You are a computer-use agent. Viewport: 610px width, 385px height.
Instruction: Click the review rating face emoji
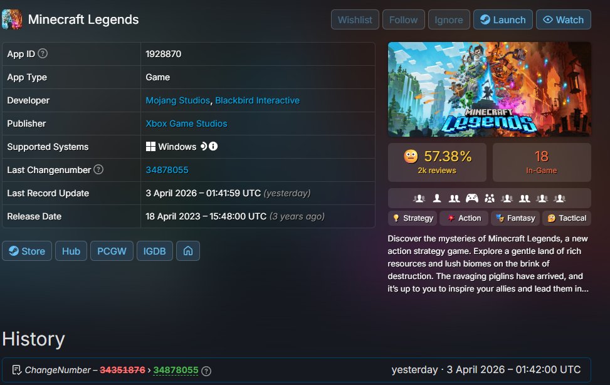coord(411,156)
